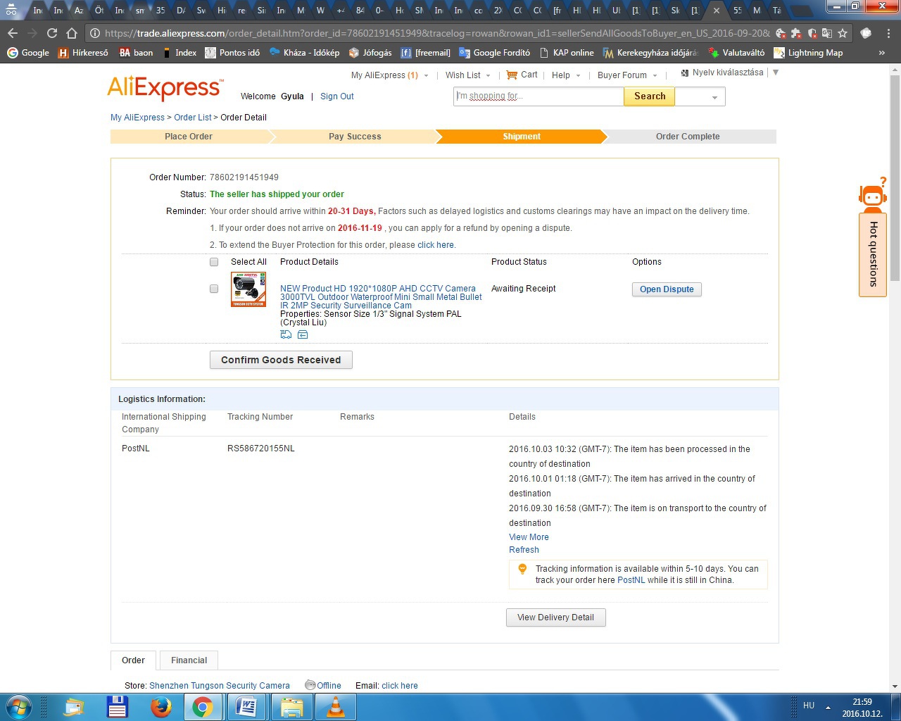Viewport: 901px width, 721px height.
Task: Tick the Select All checkbox
Action: click(x=214, y=262)
